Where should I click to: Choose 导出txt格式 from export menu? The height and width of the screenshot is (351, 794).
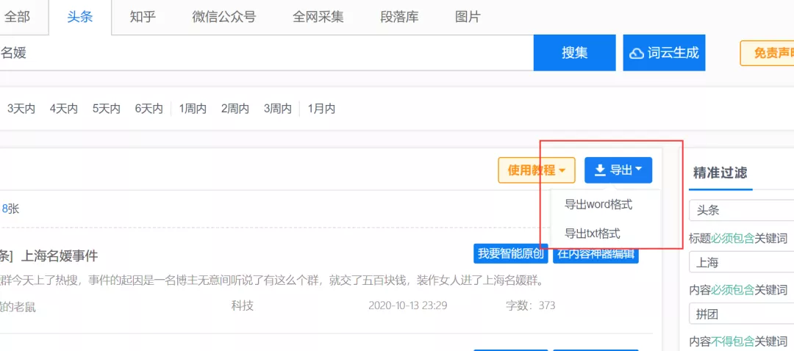point(592,234)
